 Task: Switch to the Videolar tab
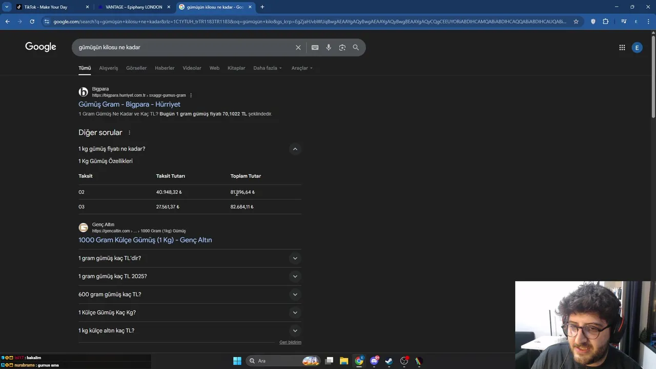point(192,68)
